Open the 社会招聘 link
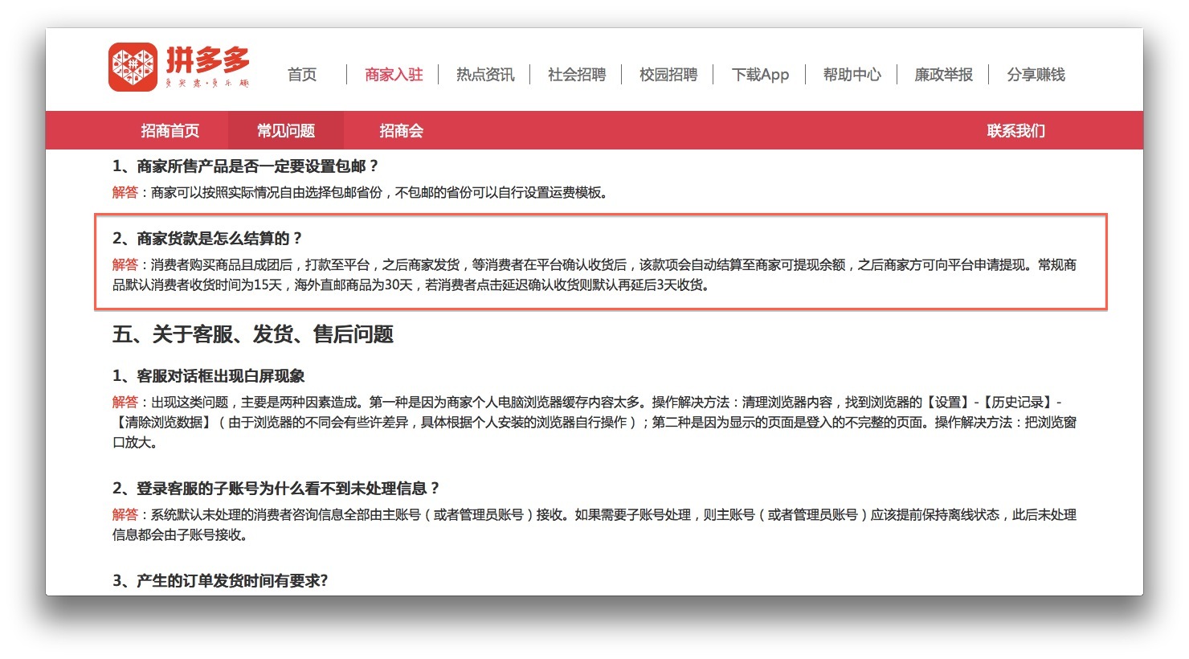The width and height of the screenshot is (1189, 659). pyautogui.click(x=577, y=75)
